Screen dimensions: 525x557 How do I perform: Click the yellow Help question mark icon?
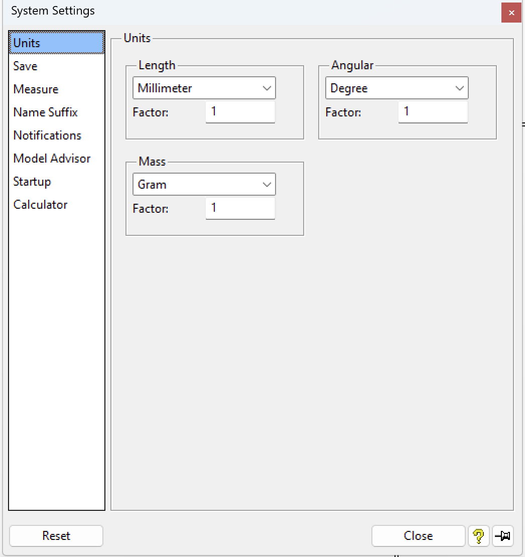479,536
